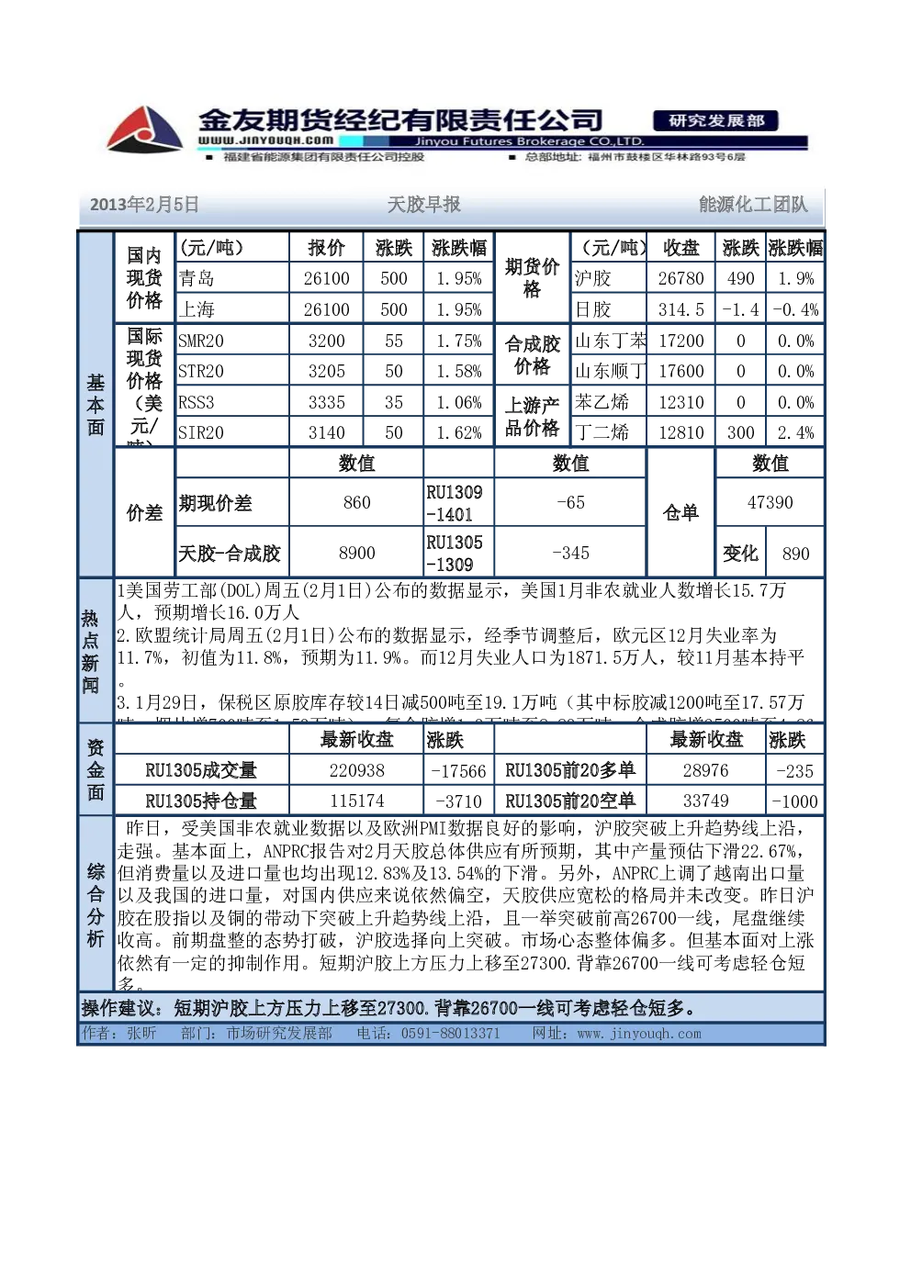
Task: Select the RU1305前20多单 value 28976
Action: click(706, 771)
